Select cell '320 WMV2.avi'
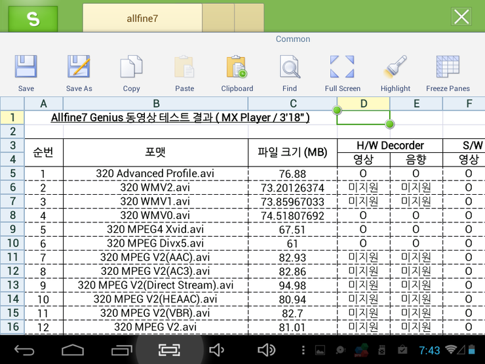Screen dimensions: 485x364 coord(155,188)
